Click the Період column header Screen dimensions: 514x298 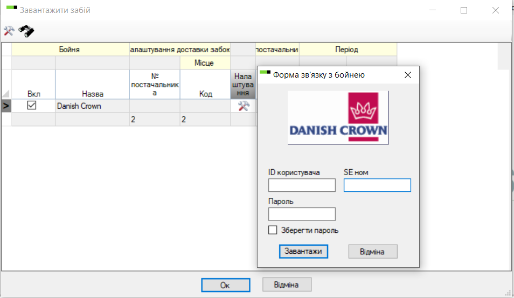(348, 50)
